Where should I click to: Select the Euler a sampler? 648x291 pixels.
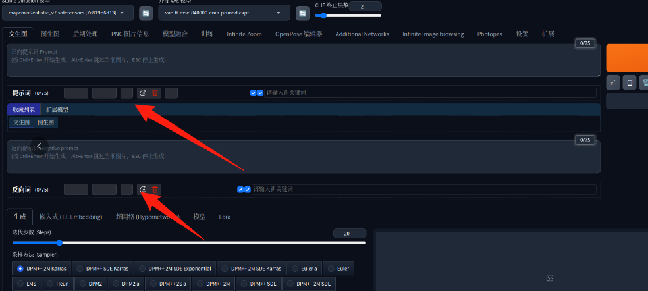[305, 269]
